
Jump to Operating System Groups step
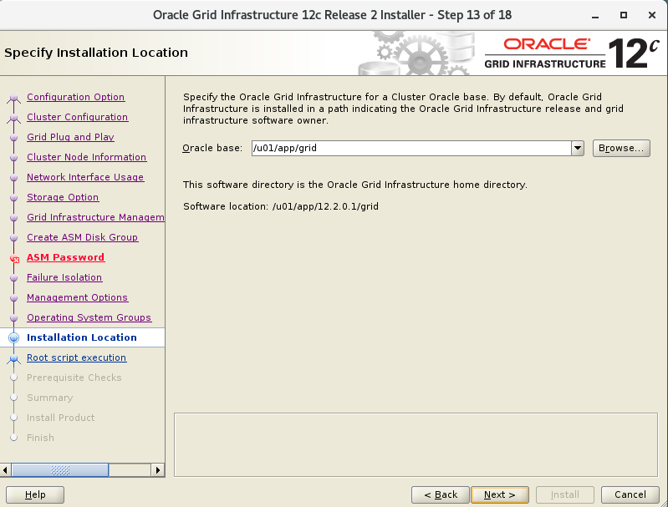89,317
